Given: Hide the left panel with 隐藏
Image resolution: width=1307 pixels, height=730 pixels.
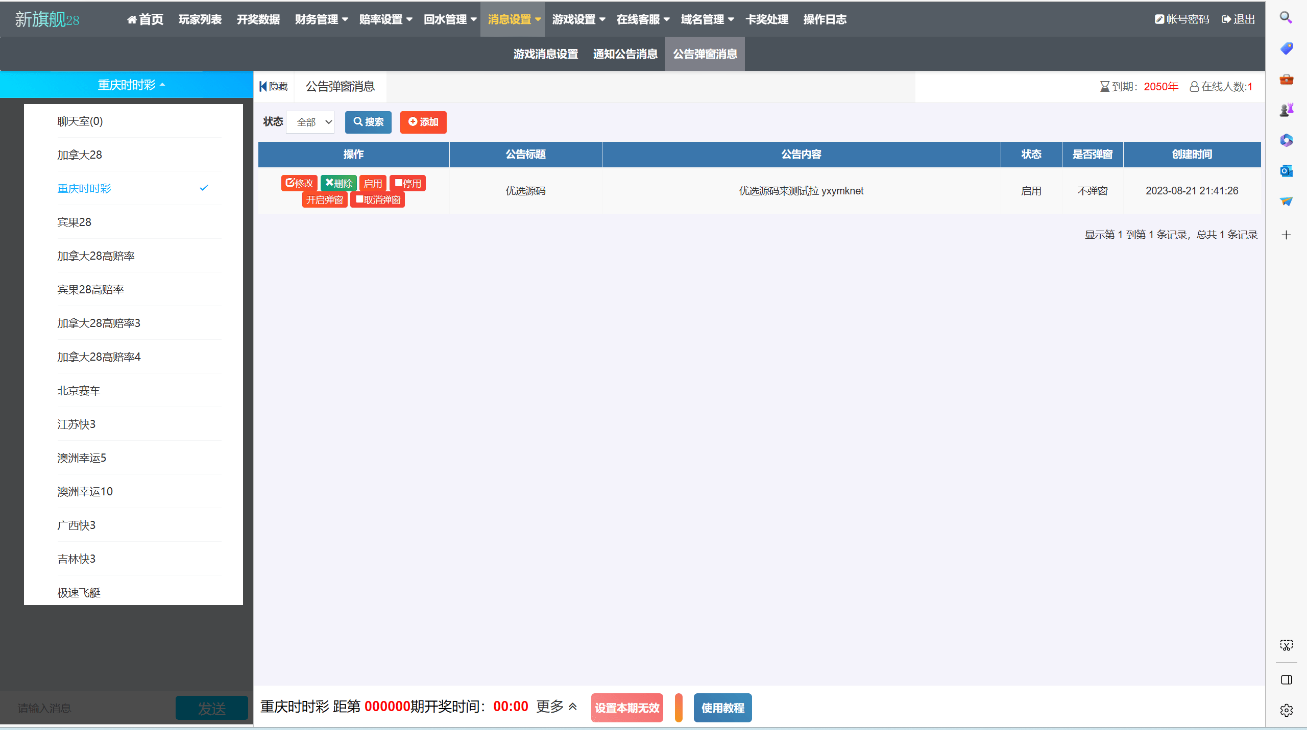Looking at the screenshot, I should 274,87.
